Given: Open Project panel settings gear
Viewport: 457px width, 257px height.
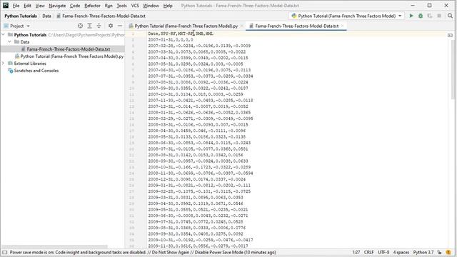Looking at the screenshot, I should [x=111, y=26].
